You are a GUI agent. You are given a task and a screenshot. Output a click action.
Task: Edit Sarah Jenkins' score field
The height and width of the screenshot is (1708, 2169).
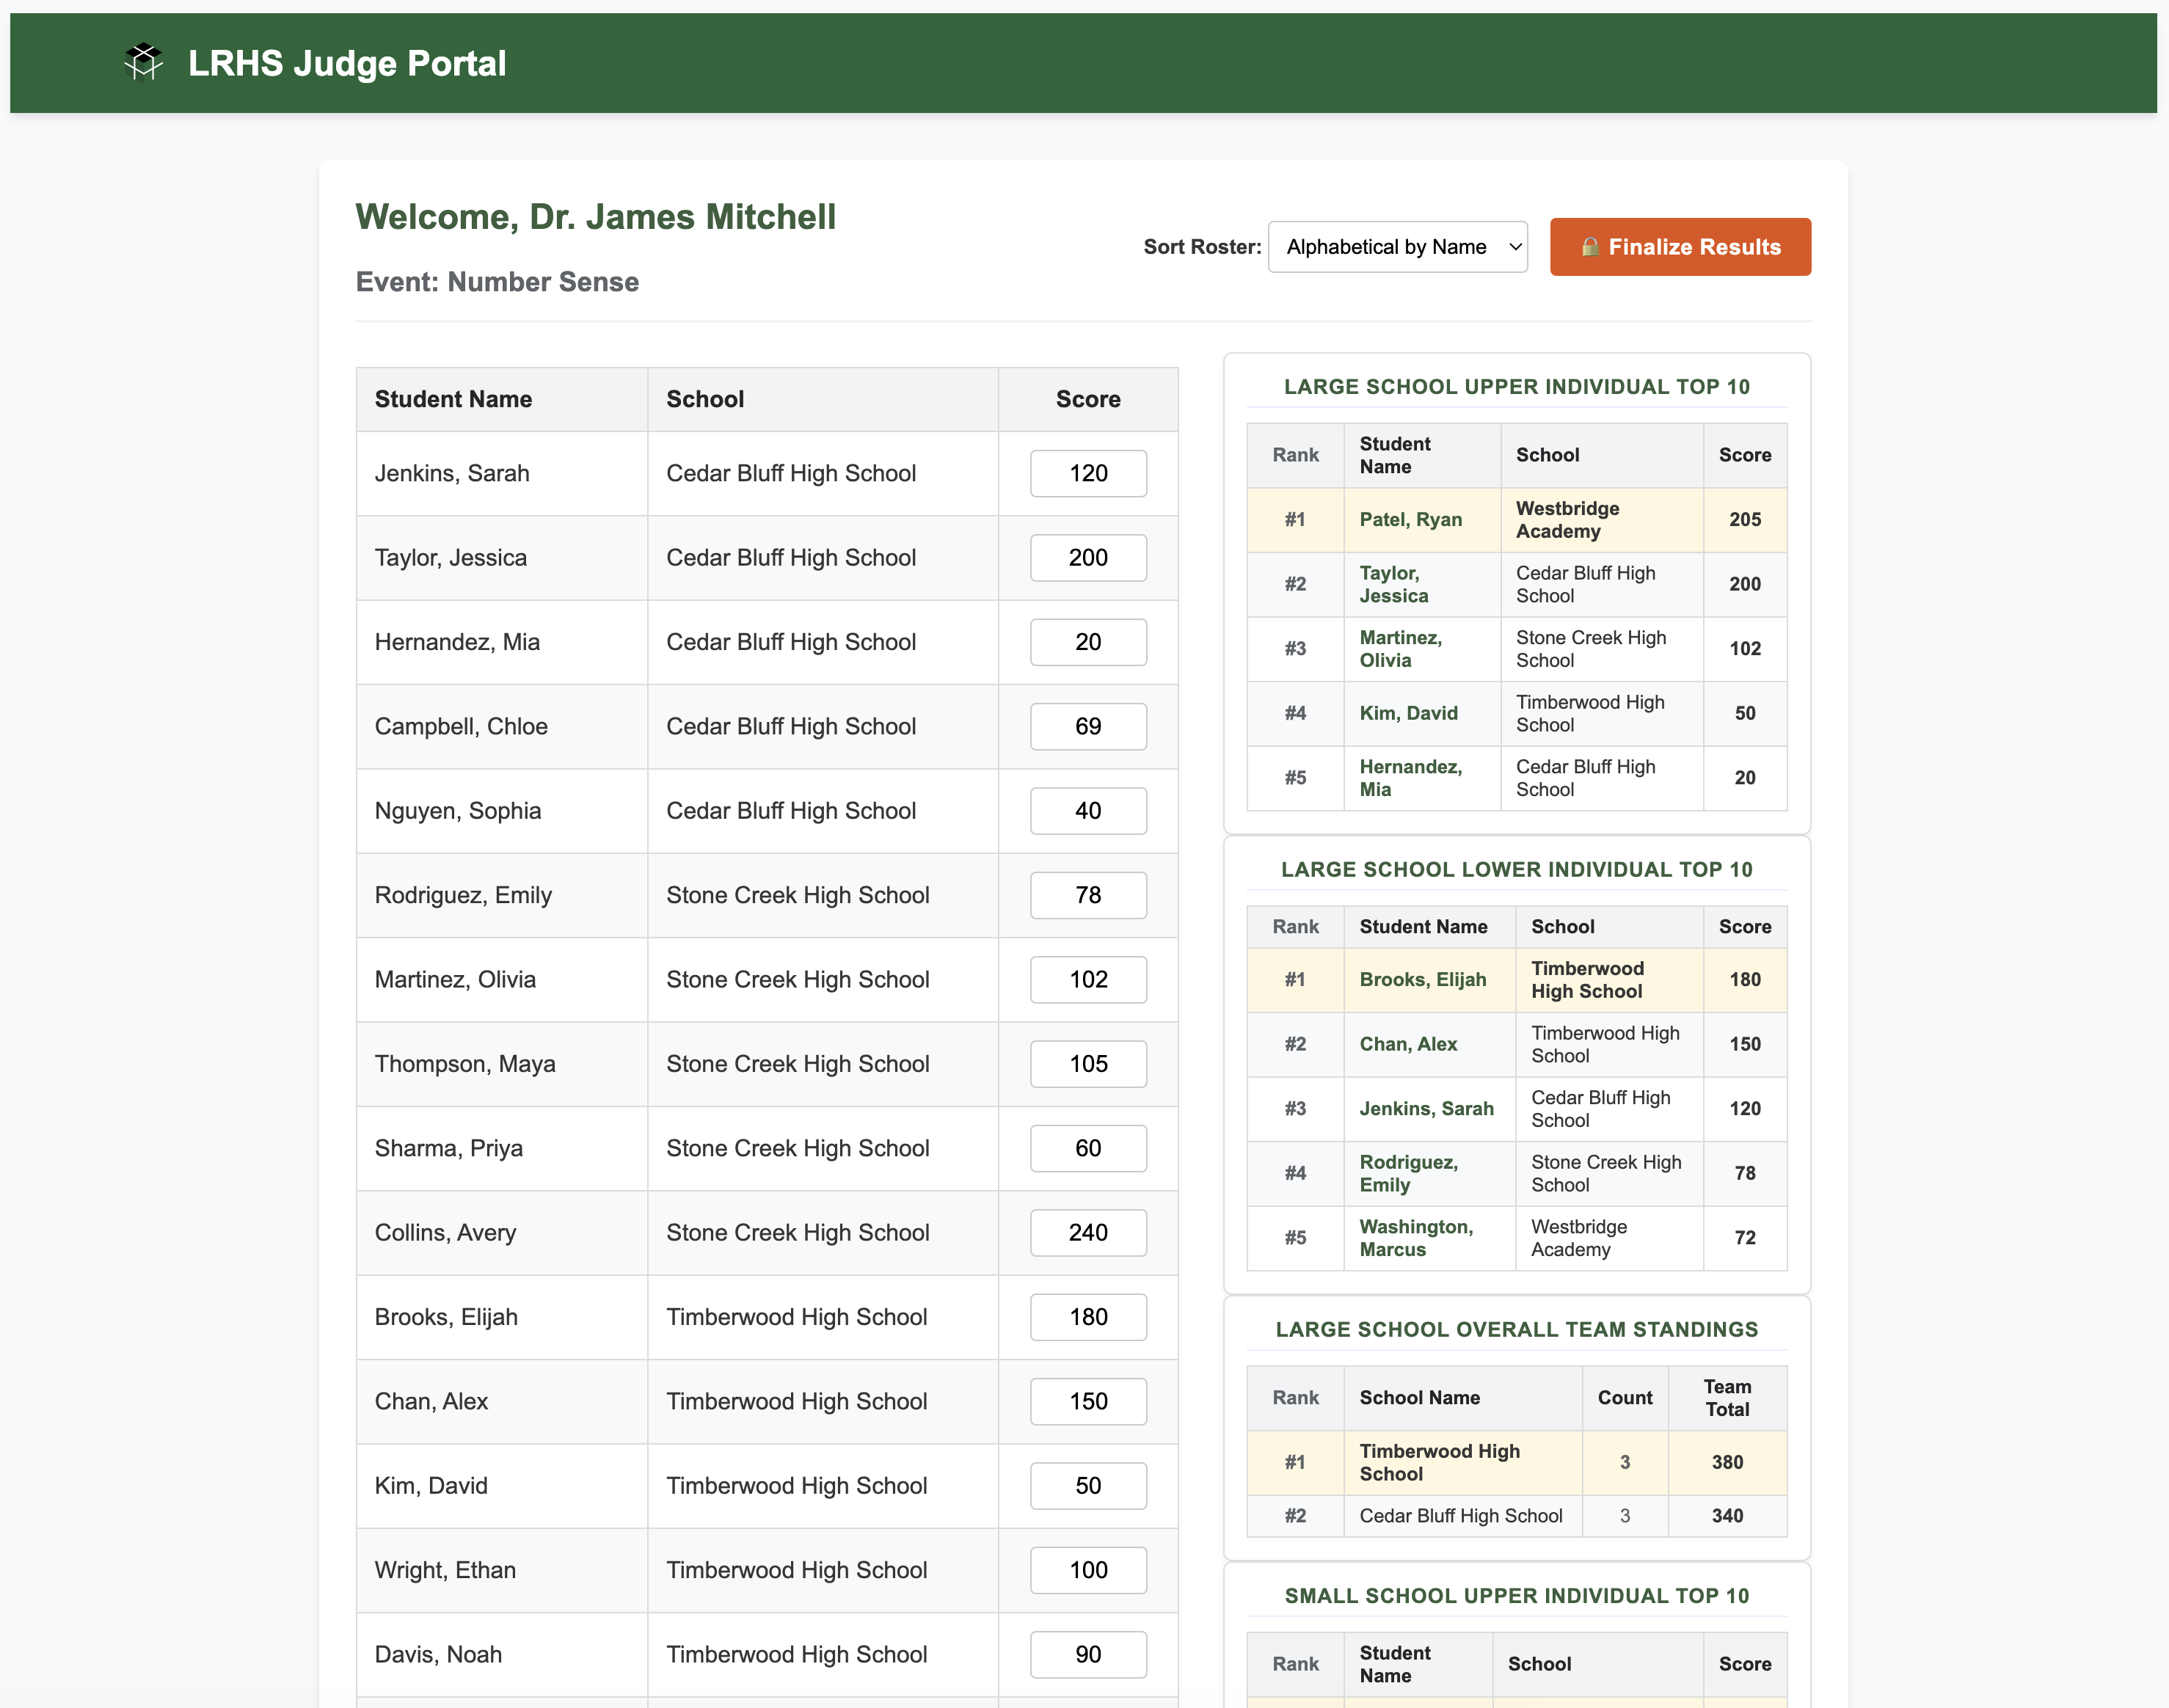(x=1088, y=473)
